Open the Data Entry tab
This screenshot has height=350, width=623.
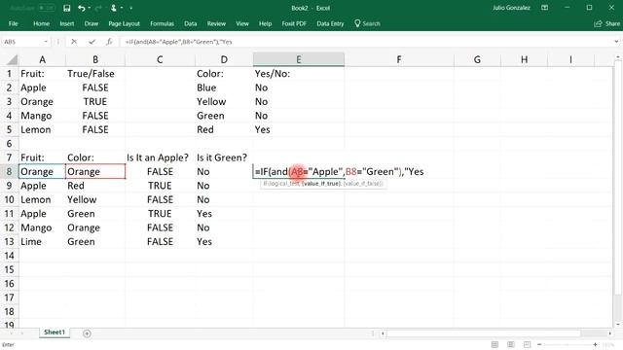click(x=330, y=23)
